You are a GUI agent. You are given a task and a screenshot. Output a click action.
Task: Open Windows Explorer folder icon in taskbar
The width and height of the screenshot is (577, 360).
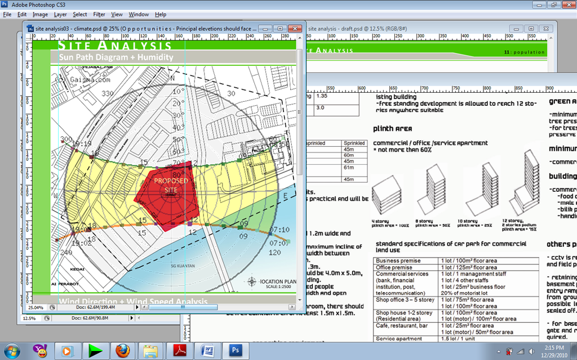[x=151, y=351]
